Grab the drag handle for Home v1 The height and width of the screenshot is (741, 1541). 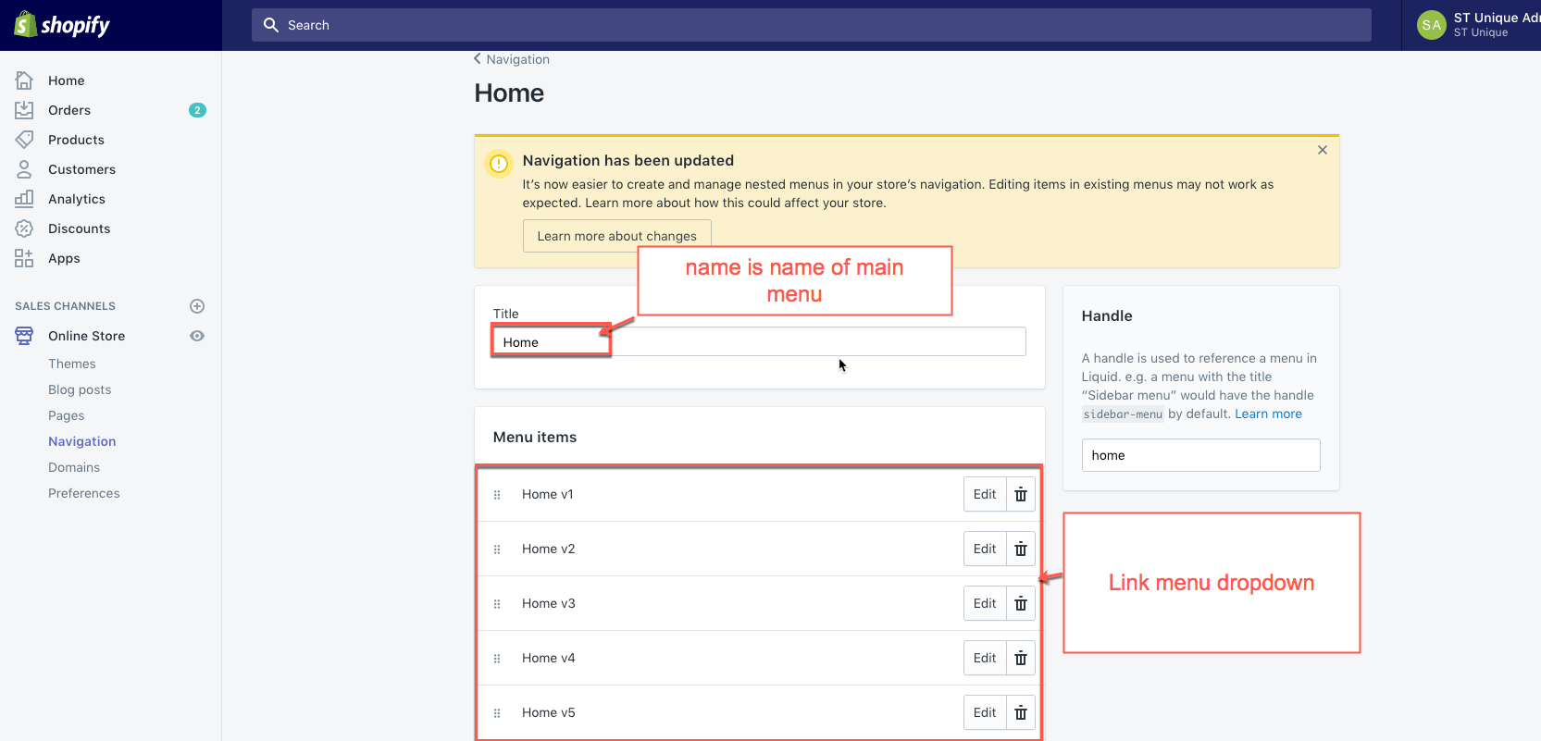click(497, 495)
